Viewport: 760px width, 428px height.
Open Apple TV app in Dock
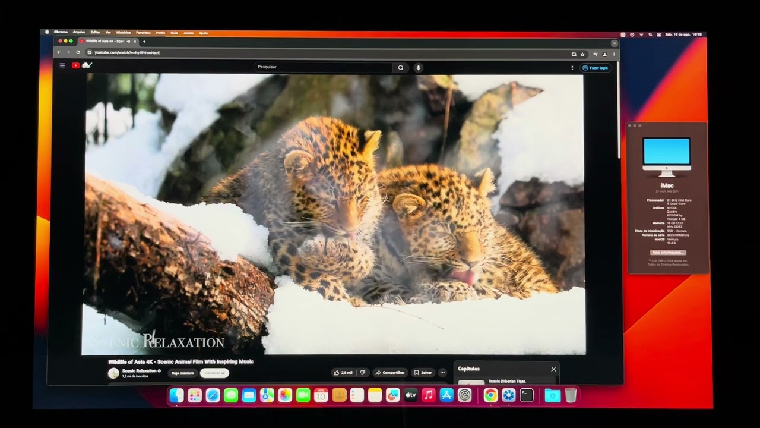[411, 395]
